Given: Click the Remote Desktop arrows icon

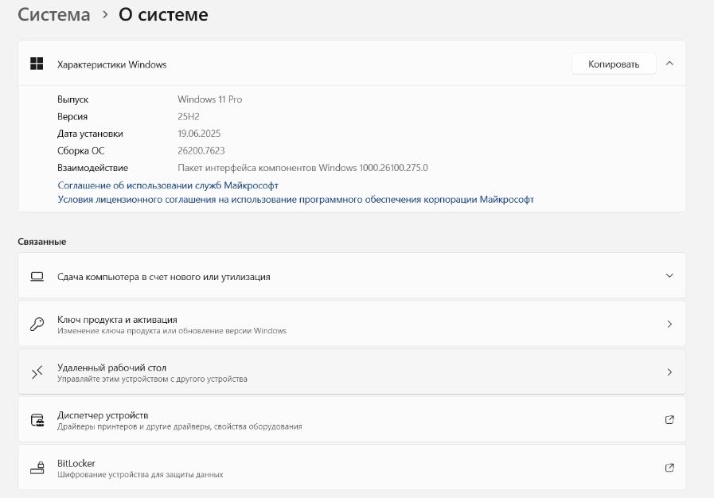Looking at the screenshot, I should tap(37, 372).
